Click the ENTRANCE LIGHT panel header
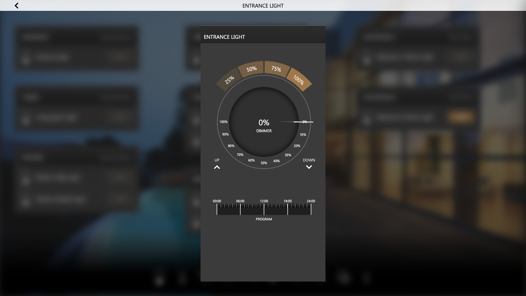The image size is (526, 296). tap(263, 34)
